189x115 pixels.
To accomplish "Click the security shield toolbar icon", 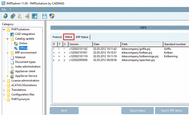I will point(52,16).
